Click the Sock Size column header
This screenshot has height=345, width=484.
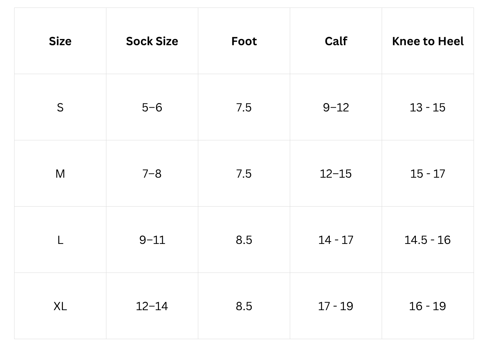click(152, 41)
